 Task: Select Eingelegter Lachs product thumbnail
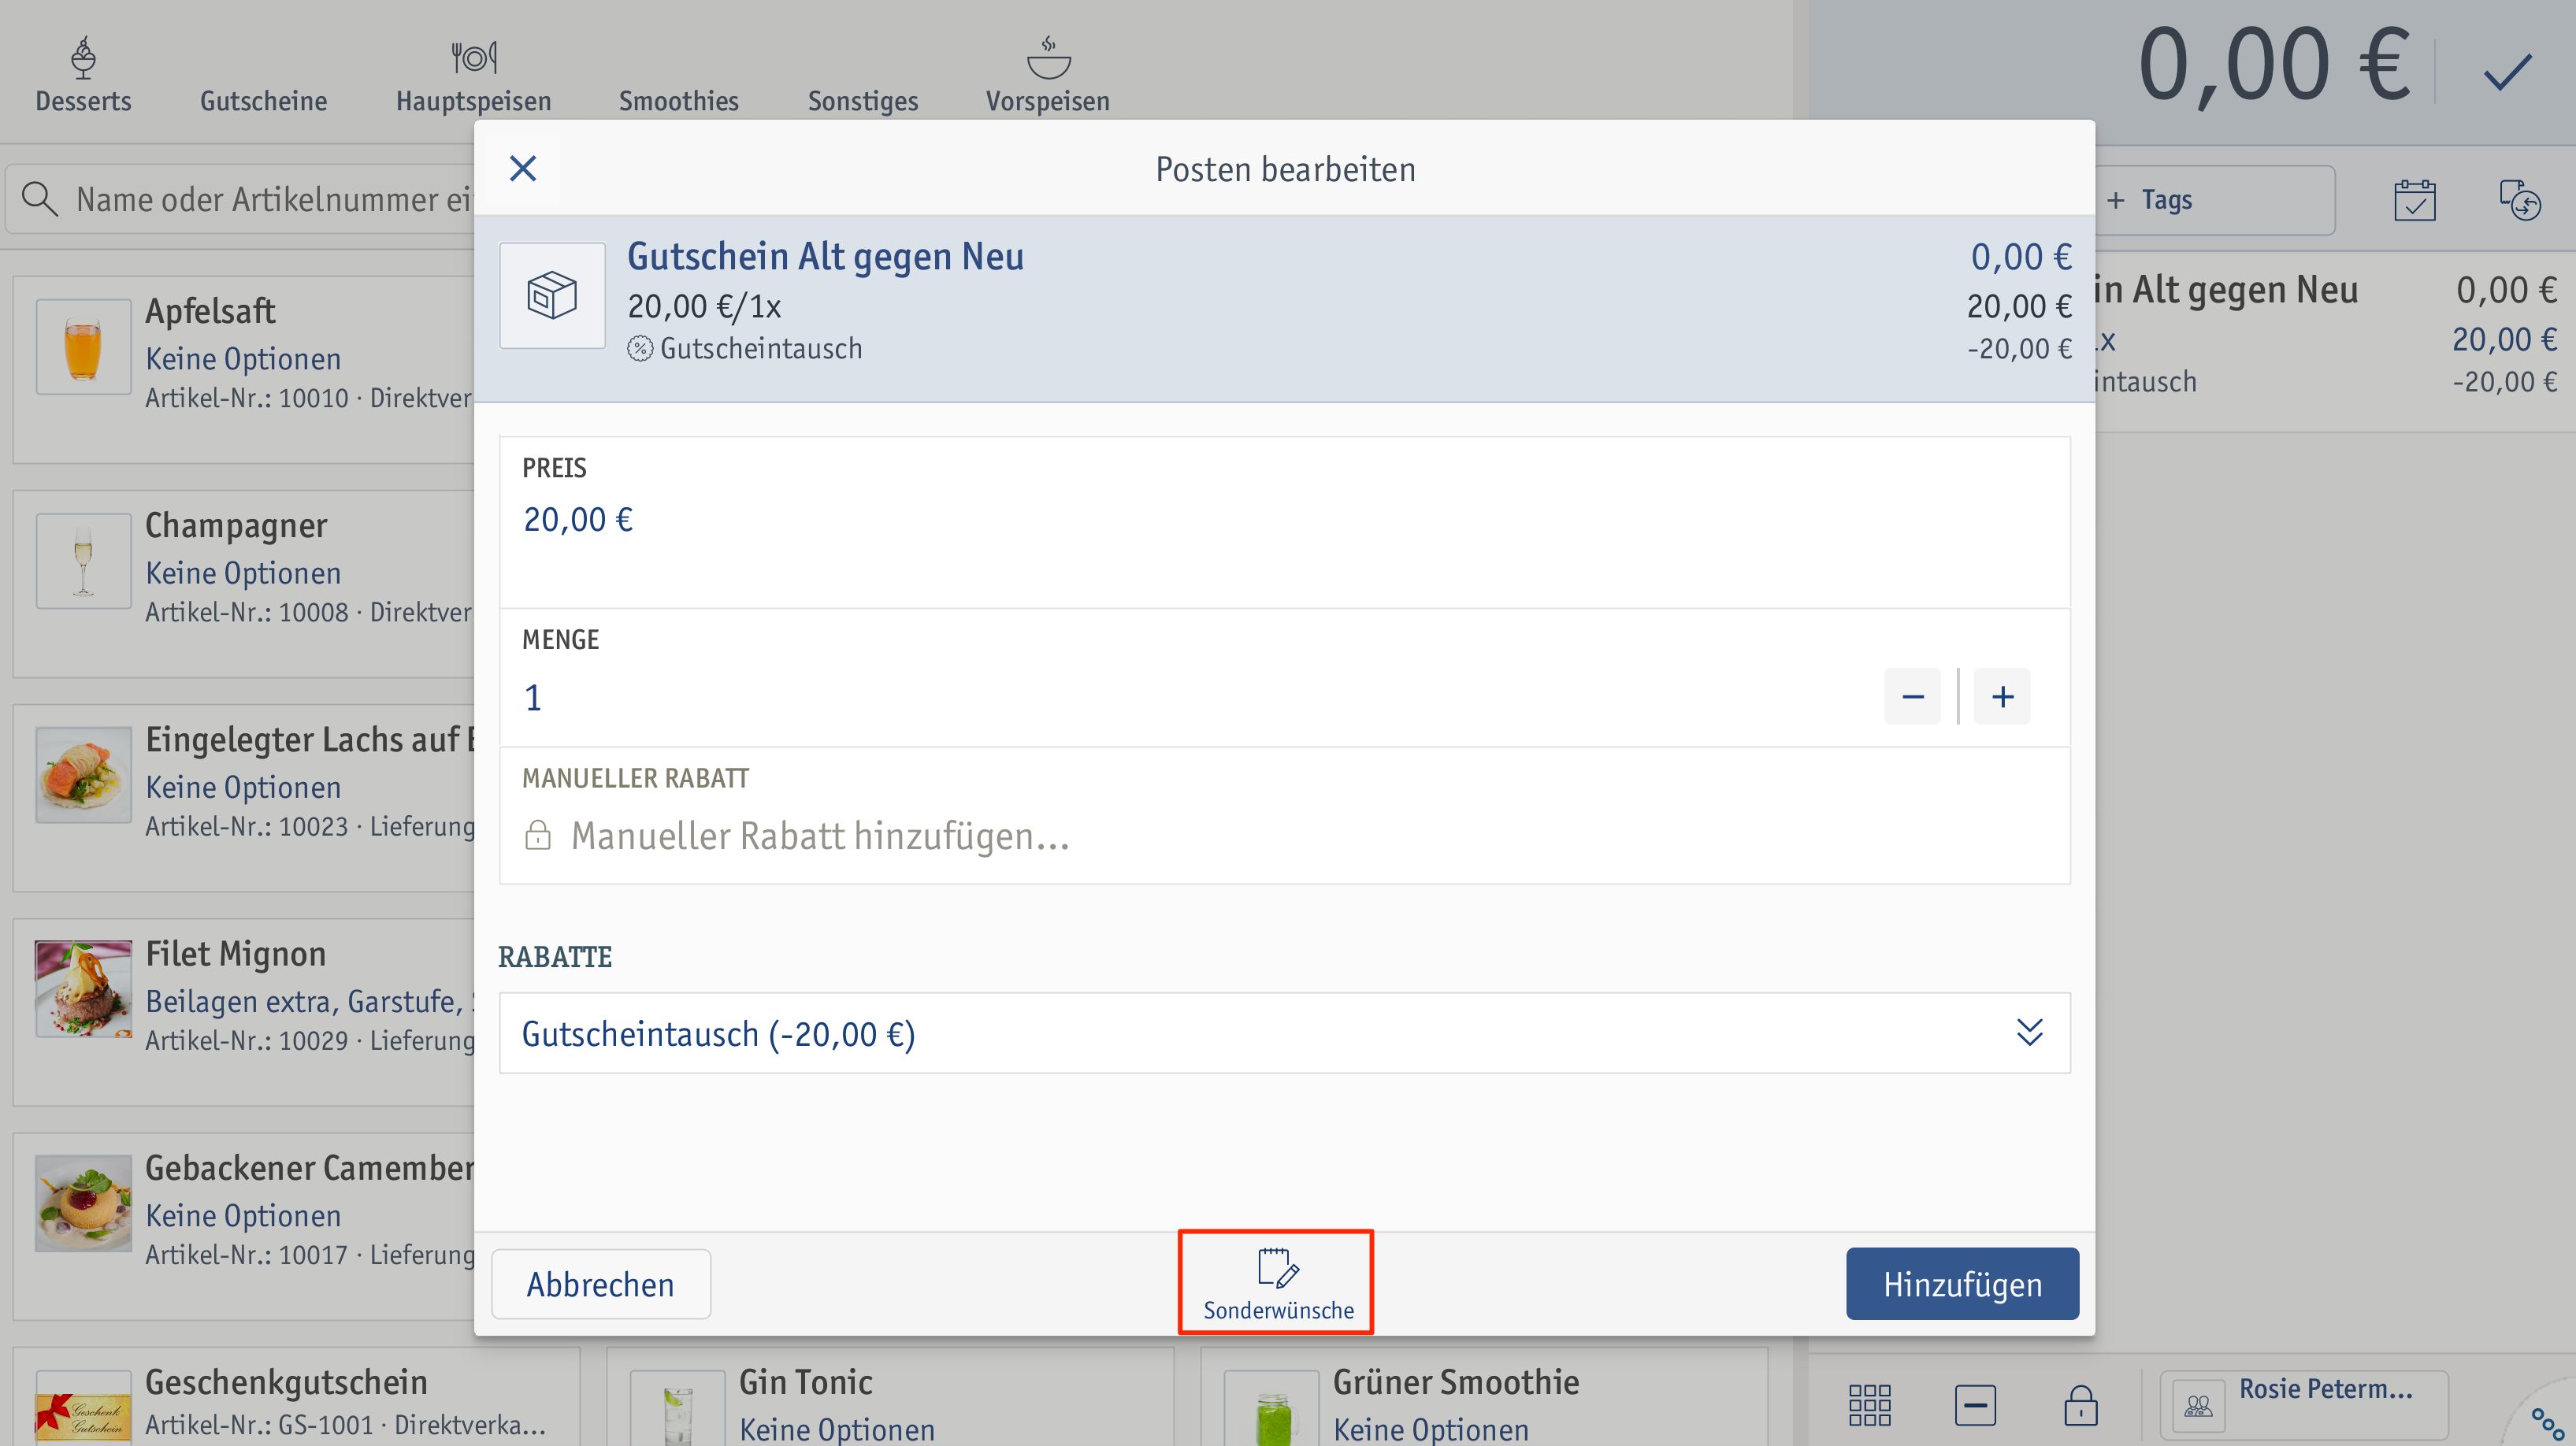[x=83, y=774]
